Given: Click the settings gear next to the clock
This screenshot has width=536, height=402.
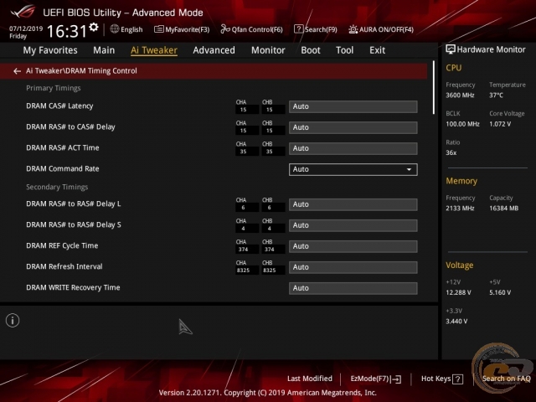Looking at the screenshot, I should pos(94,27).
